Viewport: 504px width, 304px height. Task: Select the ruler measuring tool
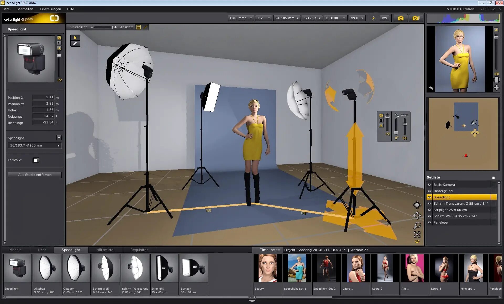[75, 44]
